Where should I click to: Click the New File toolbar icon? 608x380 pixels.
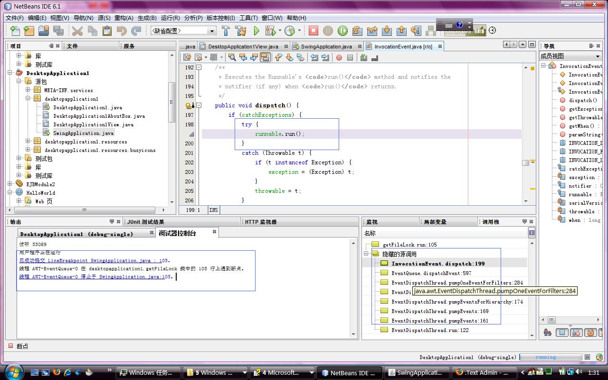tap(15, 31)
